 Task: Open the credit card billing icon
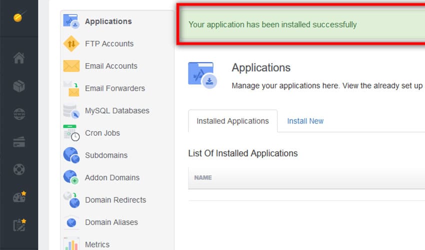19,142
